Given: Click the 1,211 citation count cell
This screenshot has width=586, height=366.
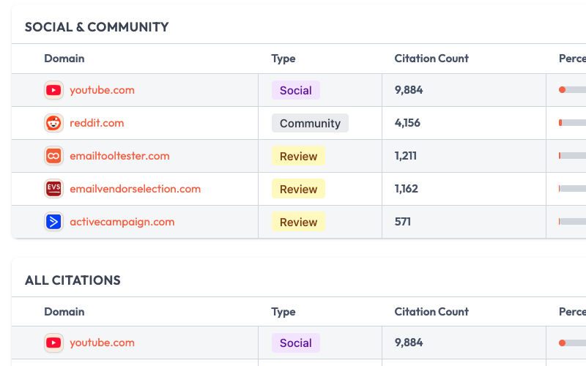Looking at the screenshot, I should [406, 156].
